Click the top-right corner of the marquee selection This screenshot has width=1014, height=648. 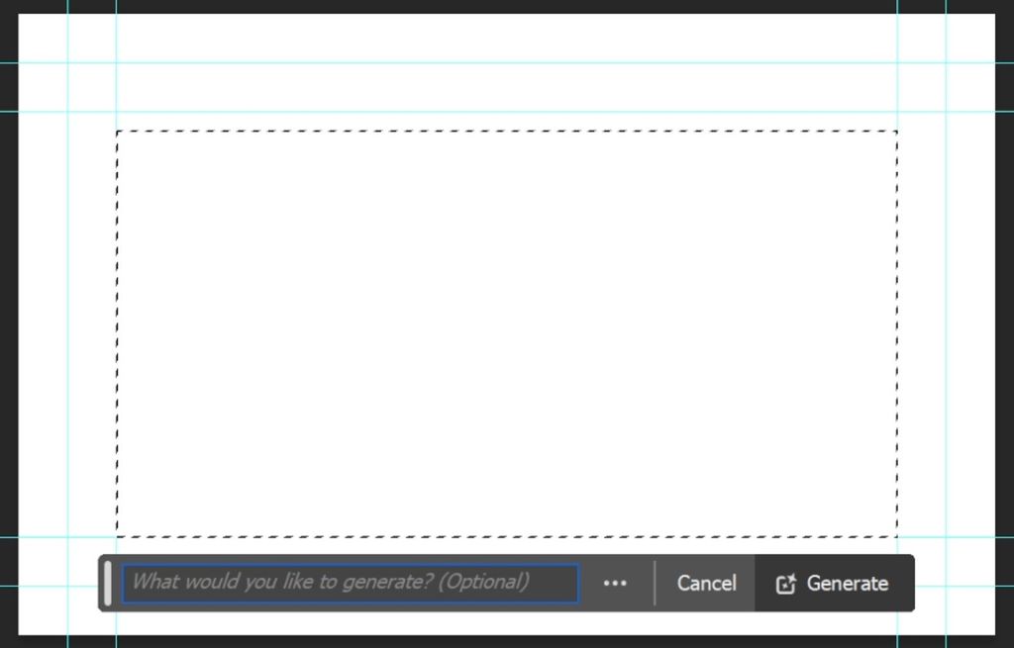897,132
